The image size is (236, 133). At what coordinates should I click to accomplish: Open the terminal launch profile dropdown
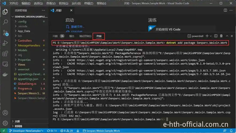(211, 36)
